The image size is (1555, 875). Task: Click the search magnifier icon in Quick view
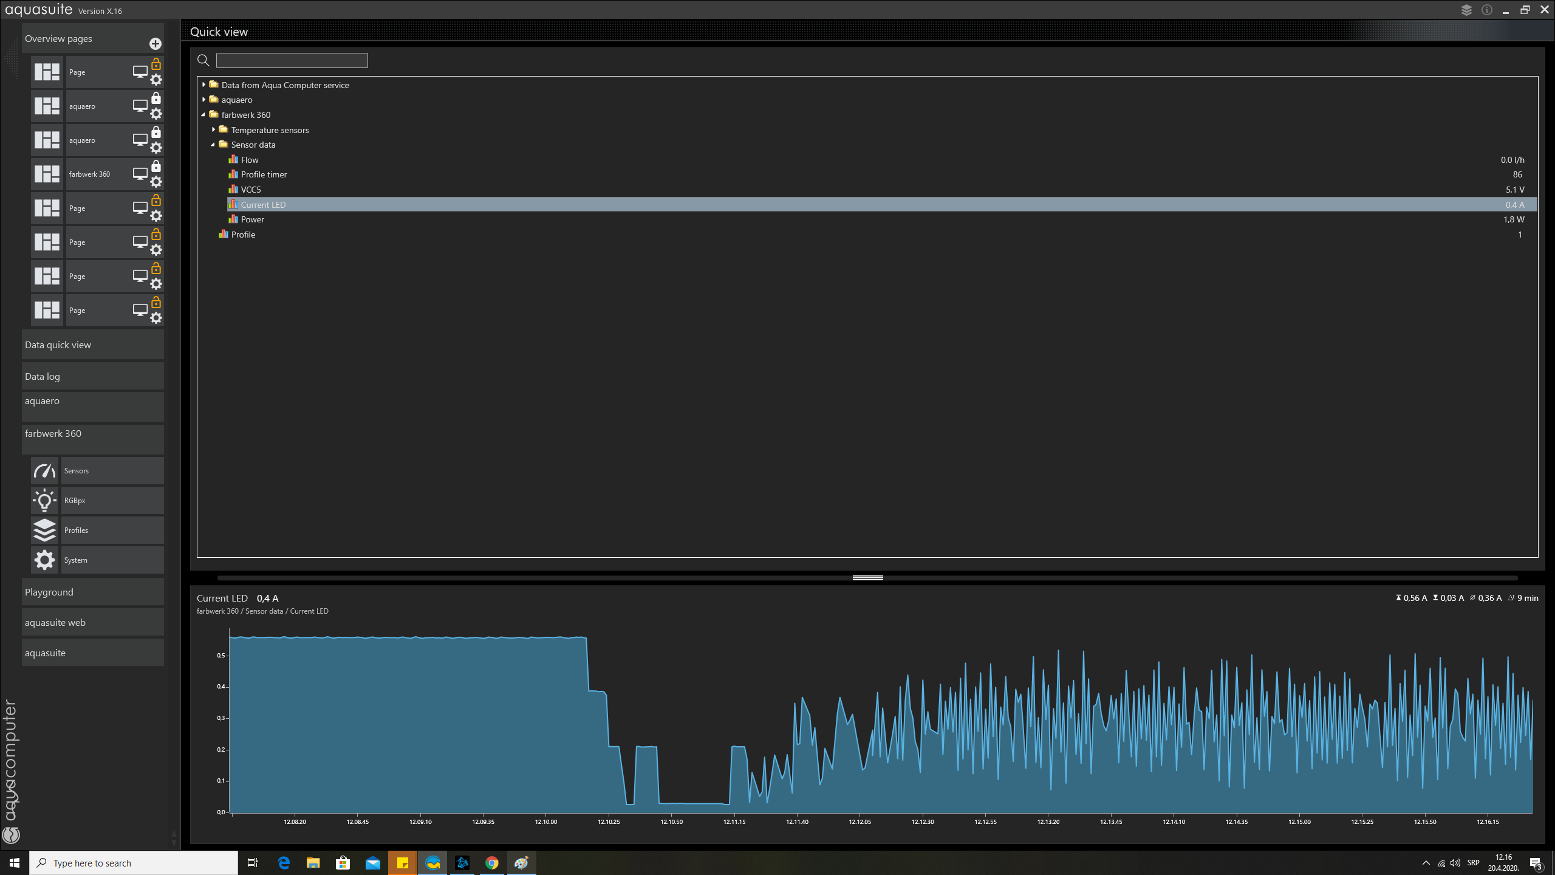[203, 60]
